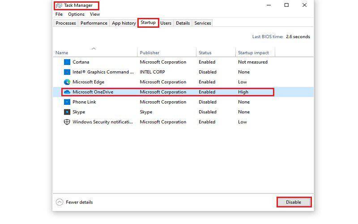The height and width of the screenshot is (224, 358).
Task: Click the Disable button
Action: point(294,202)
